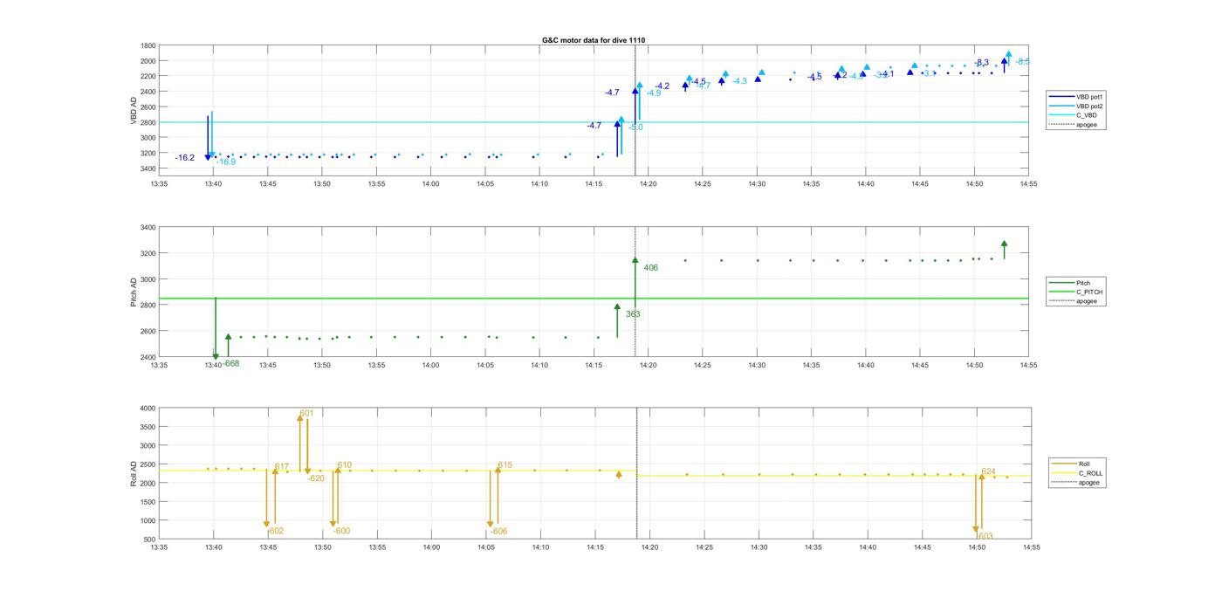Click the '-4.3' VBD data label
The width and height of the screenshot is (1222, 605).
(739, 81)
